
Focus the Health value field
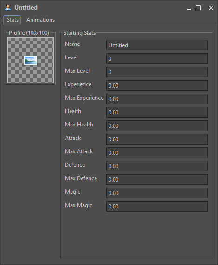(x=157, y=113)
